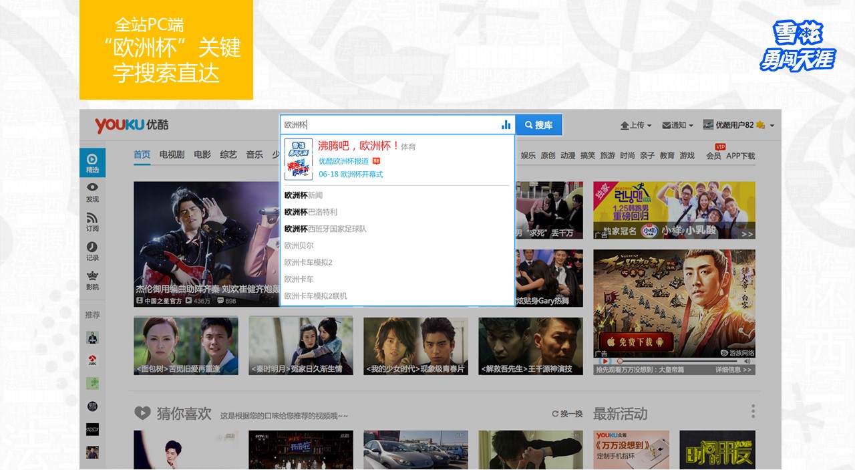Open the search ranking chart icon
The width and height of the screenshot is (855, 470).
[x=506, y=125]
